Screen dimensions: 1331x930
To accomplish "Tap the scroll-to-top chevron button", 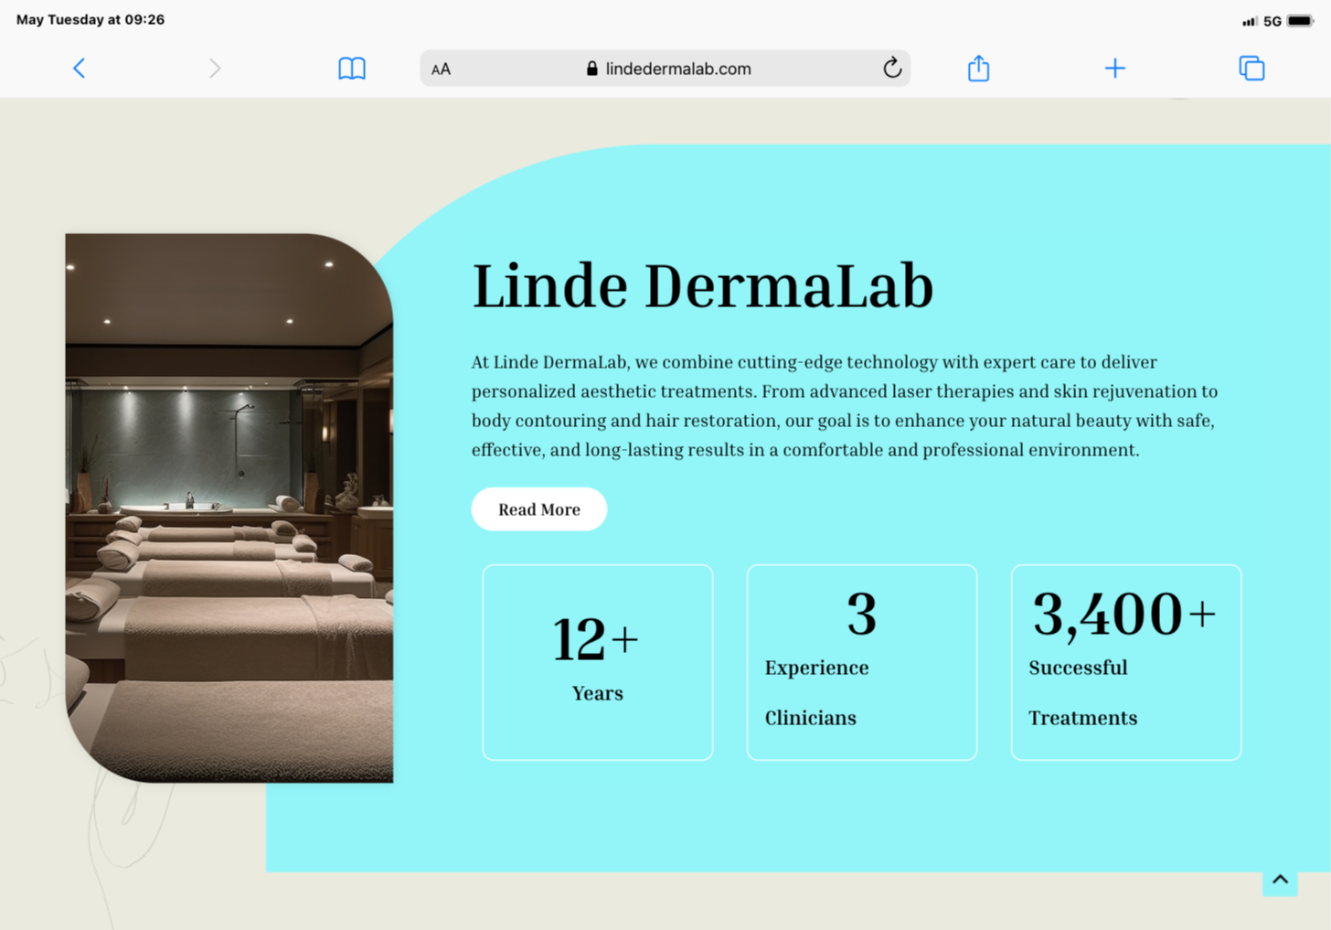I will pos(1280,880).
